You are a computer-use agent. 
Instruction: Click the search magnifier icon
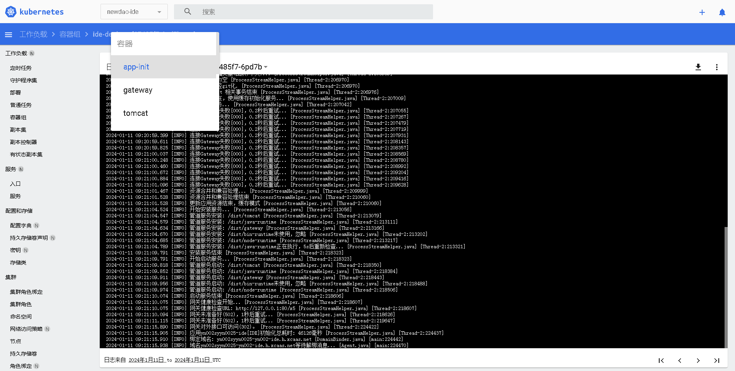click(x=188, y=12)
